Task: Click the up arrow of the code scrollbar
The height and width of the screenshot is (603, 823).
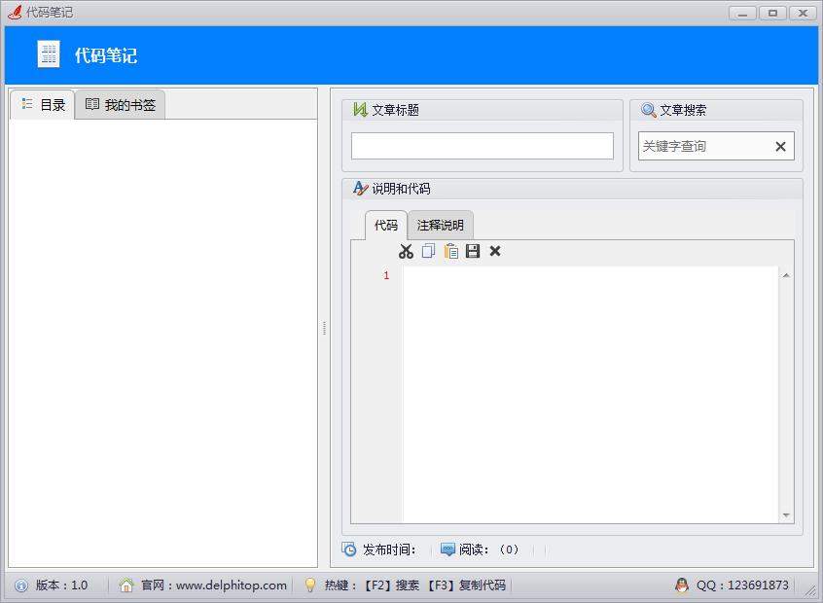Action: point(786,273)
